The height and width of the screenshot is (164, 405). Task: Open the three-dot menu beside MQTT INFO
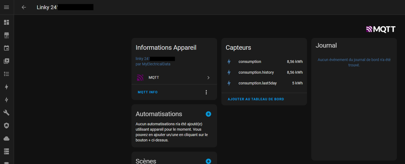click(206, 92)
